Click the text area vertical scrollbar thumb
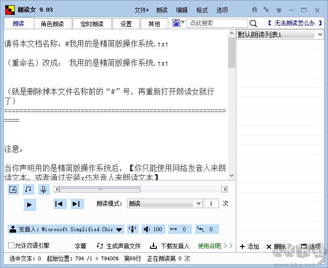The height and width of the screenshot is (268, 328). (x=231, y=52)
